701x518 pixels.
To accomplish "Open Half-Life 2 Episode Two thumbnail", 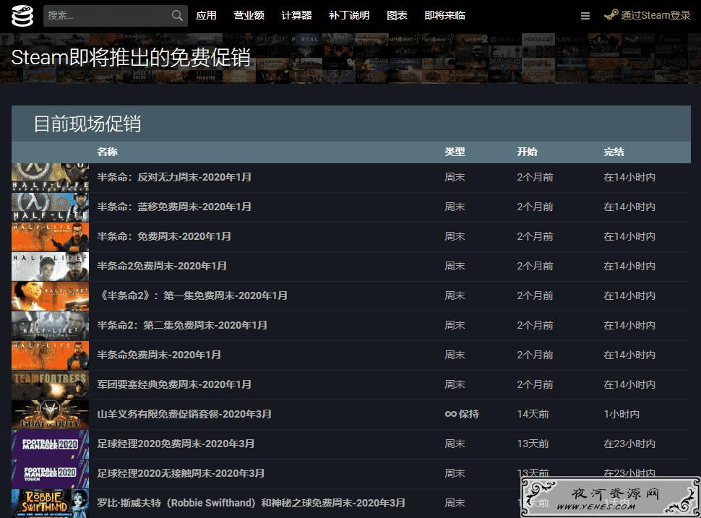I will pyautogui.click(x=50, y=325).
